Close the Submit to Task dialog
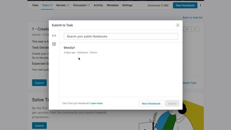231x130 pixels. pos(178,25)
